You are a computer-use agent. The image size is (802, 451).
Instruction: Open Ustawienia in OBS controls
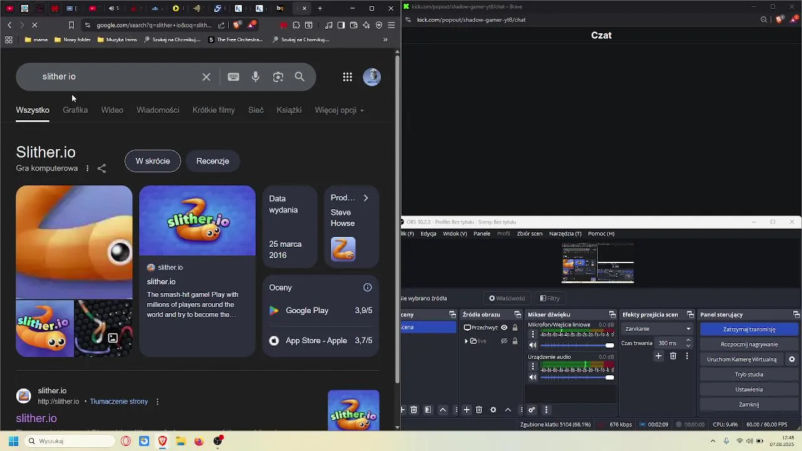(749, 390)
